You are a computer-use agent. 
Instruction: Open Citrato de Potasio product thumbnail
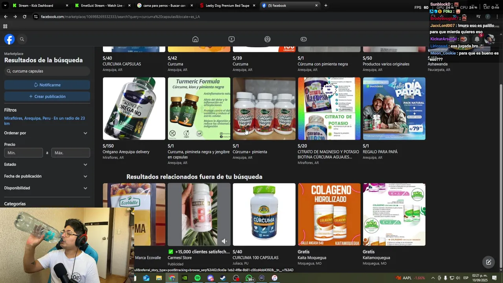coord(329,108)
